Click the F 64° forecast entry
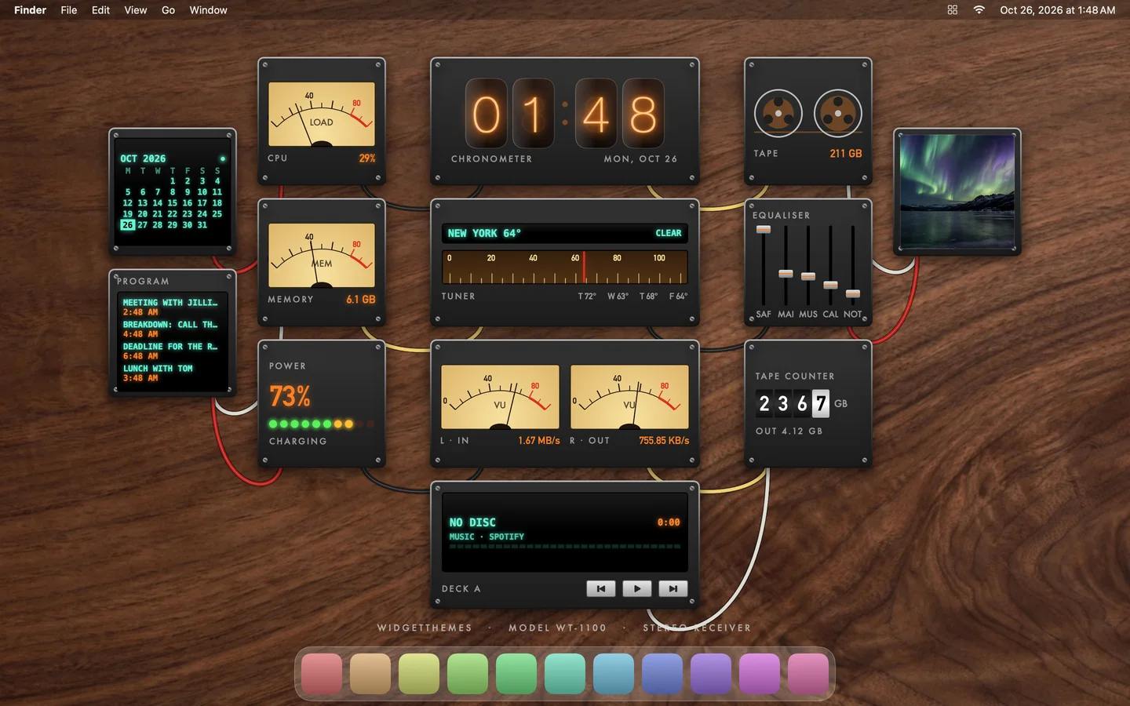 click(678, 297)
